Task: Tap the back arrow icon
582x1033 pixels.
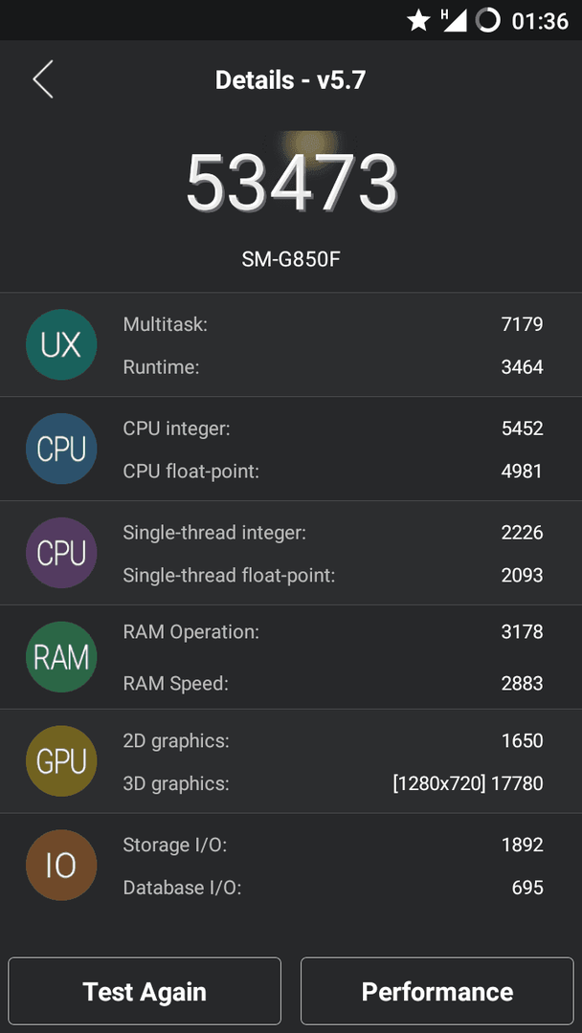Action: pyautogui.click(x=43, y=79)
